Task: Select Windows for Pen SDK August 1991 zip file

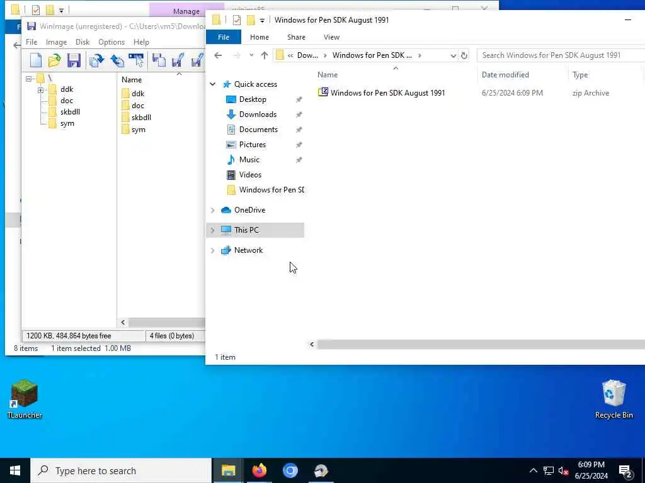Action: [x=387, y=93]
